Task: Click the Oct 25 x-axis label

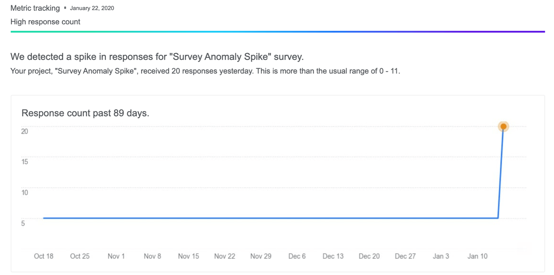Action: (x=80, y=256)
